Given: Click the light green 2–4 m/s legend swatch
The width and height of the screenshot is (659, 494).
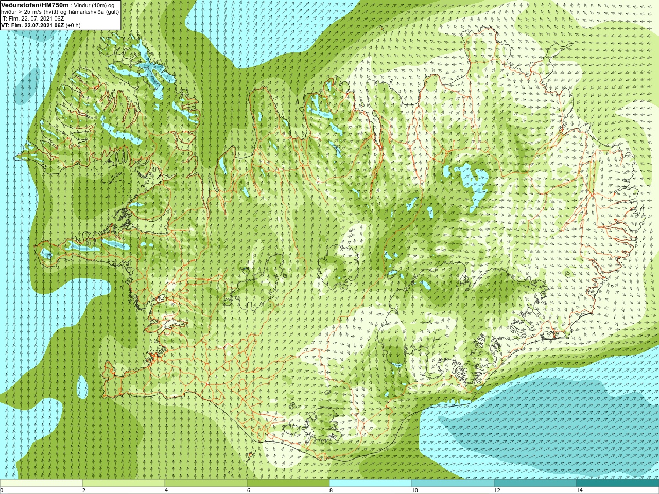Looking at the screenshot, I should click(124, 483).
